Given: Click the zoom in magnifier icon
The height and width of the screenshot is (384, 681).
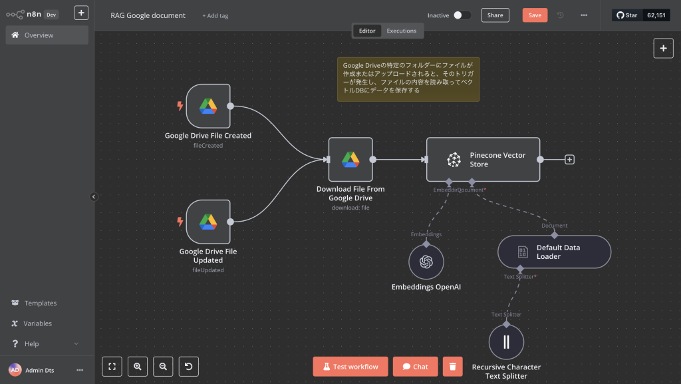Looking at the screenshot, I should pyautogui.click(x=138, y=367).
